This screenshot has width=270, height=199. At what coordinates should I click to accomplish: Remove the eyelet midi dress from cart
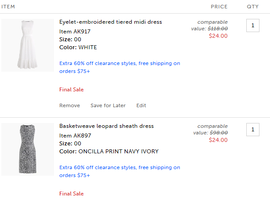(x=69, y=105)
